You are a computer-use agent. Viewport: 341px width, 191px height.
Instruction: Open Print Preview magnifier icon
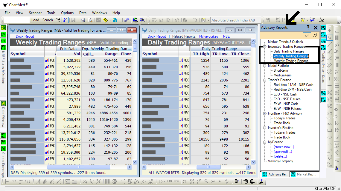click(x=90, y=20)
